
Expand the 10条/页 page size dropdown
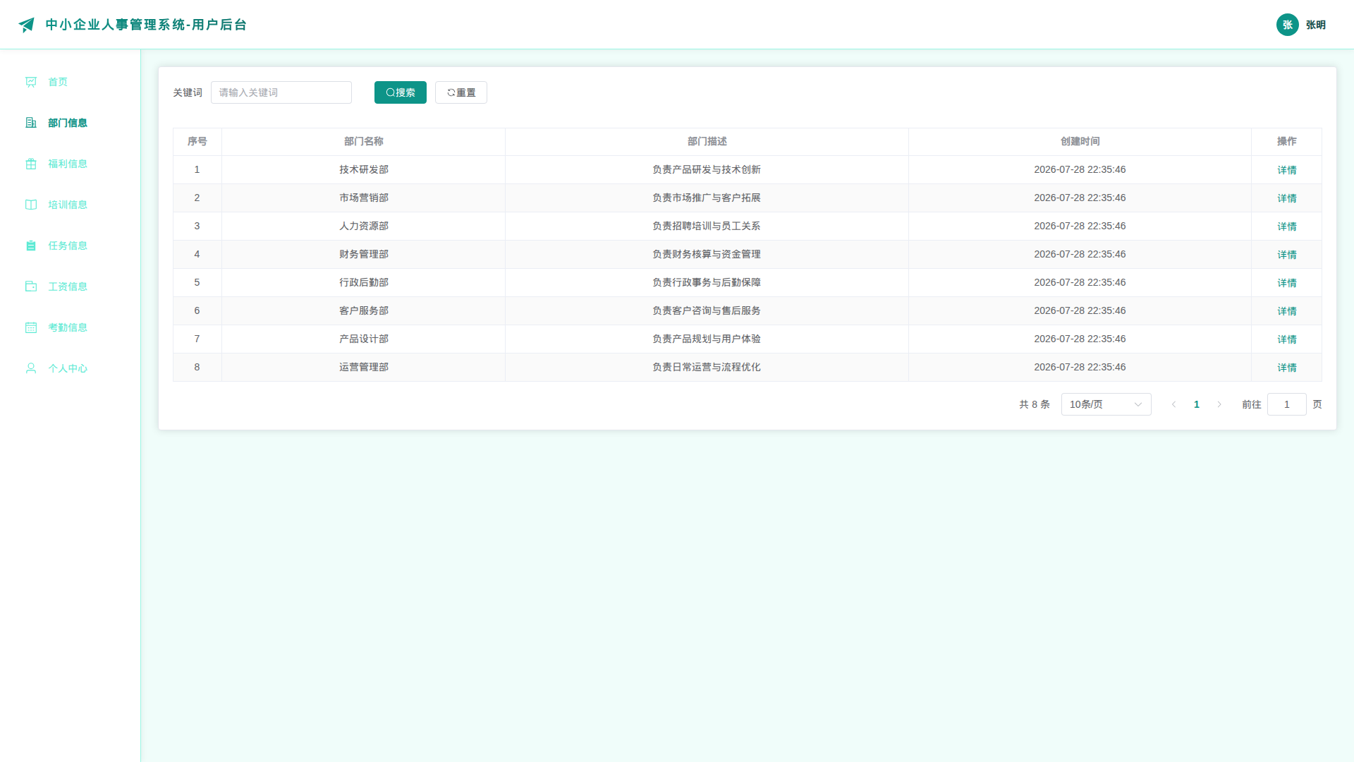[1106, 404]
